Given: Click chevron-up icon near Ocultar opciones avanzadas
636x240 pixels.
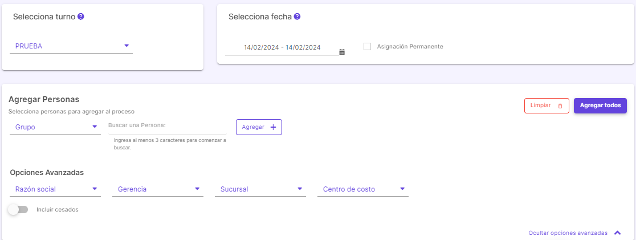Looking at the screenshot, I should pos(617,233).
